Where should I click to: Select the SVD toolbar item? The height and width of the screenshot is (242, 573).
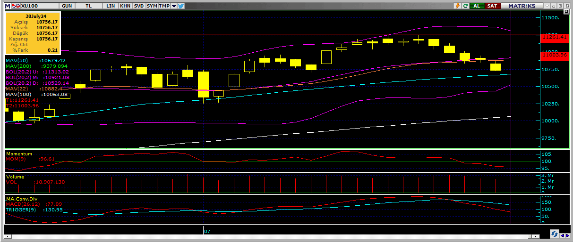pyautogui.click(x=138, y=6)
